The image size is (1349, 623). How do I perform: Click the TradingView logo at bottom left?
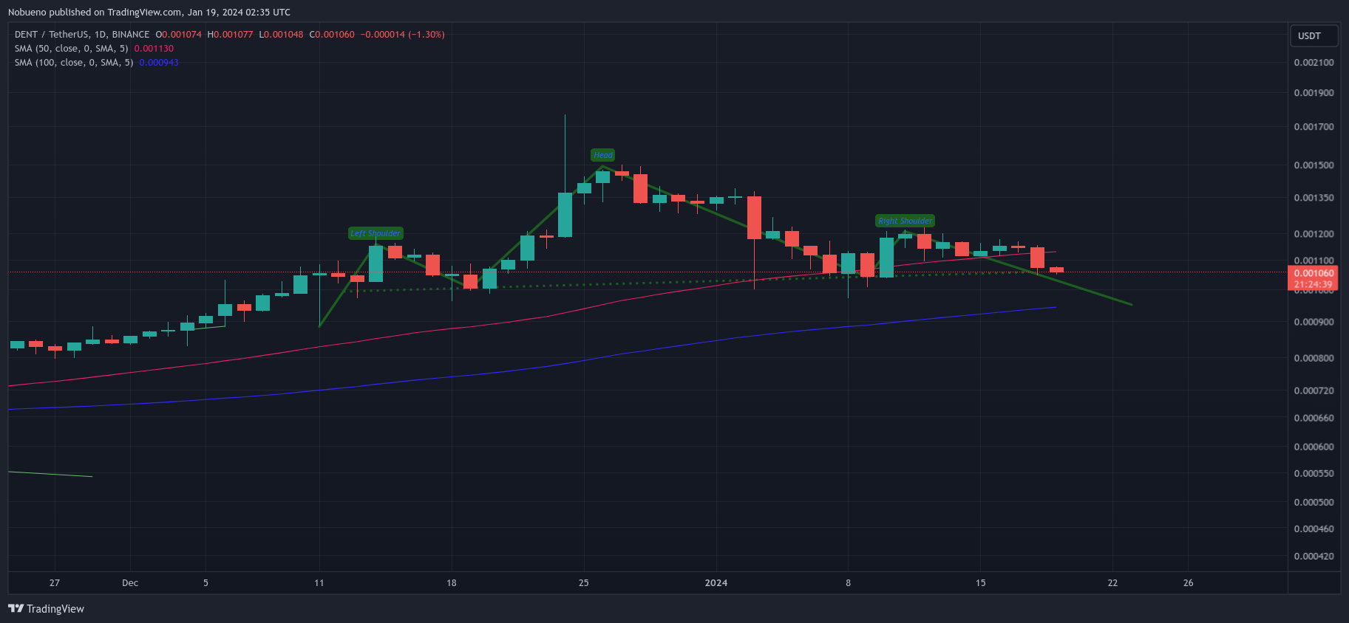(46, 609)
